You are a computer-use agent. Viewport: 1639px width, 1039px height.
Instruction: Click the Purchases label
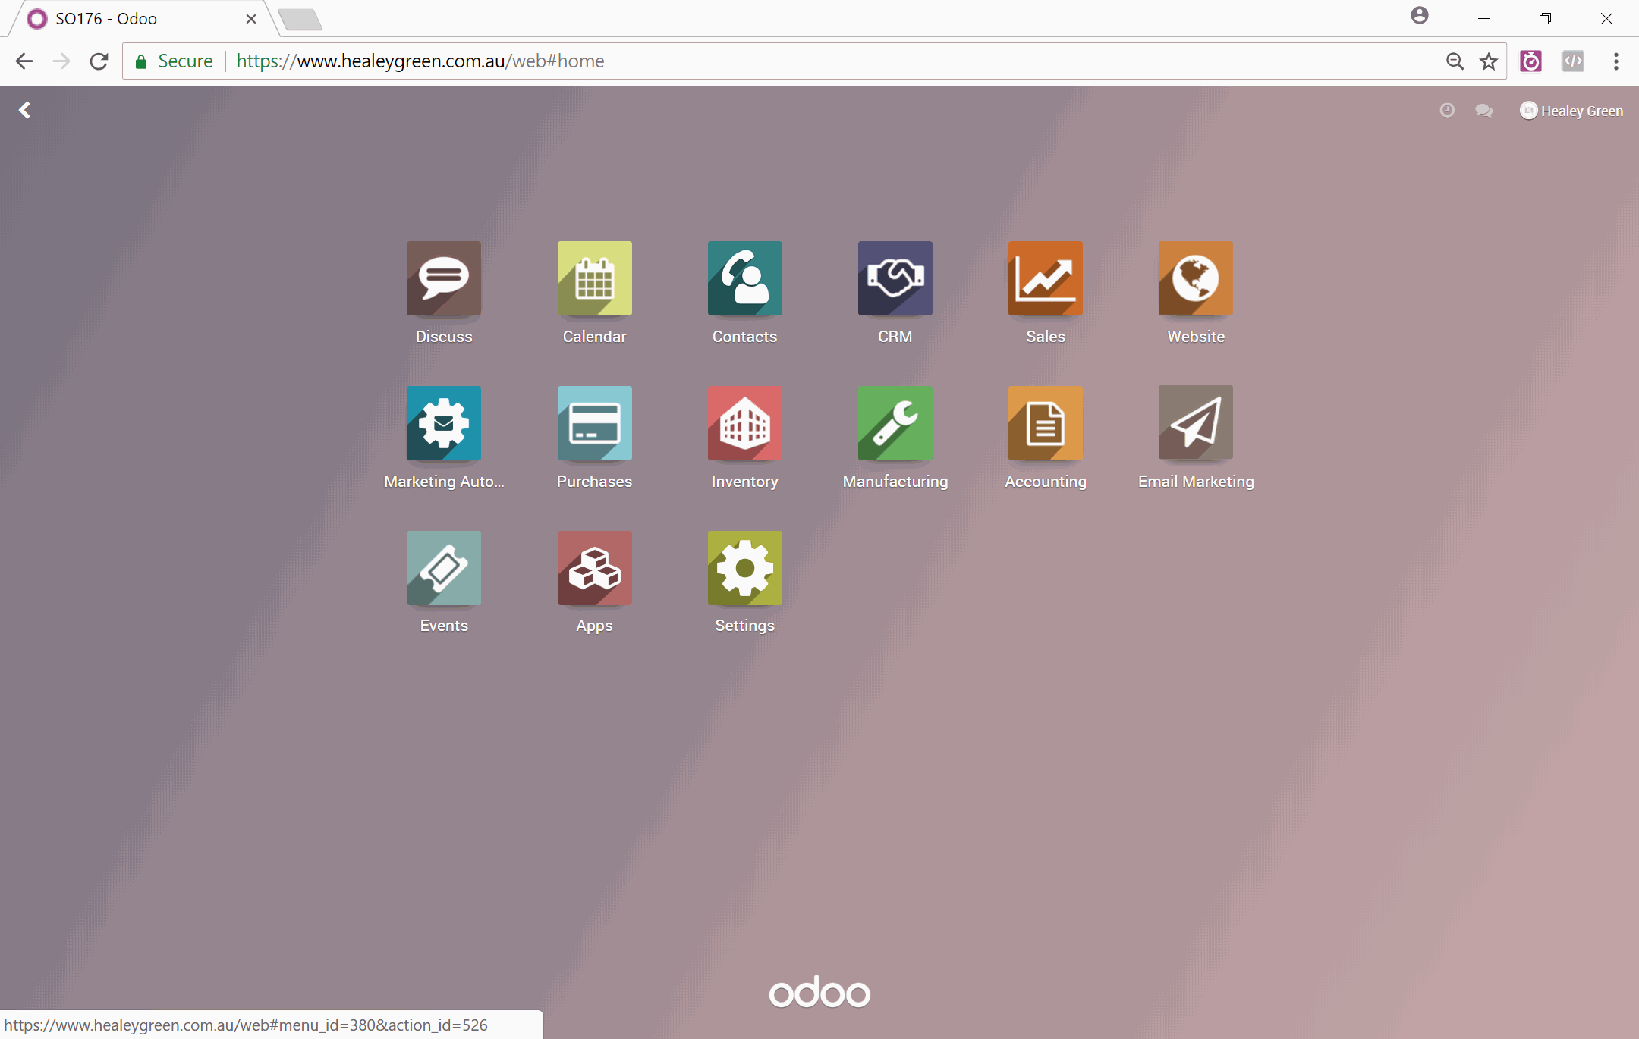coord(594,482)
